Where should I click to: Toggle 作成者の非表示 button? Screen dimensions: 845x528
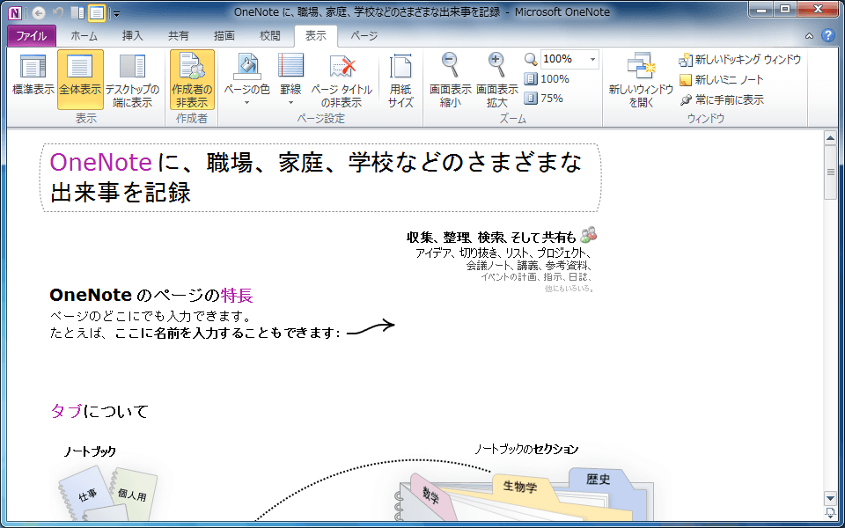[192, 80]
